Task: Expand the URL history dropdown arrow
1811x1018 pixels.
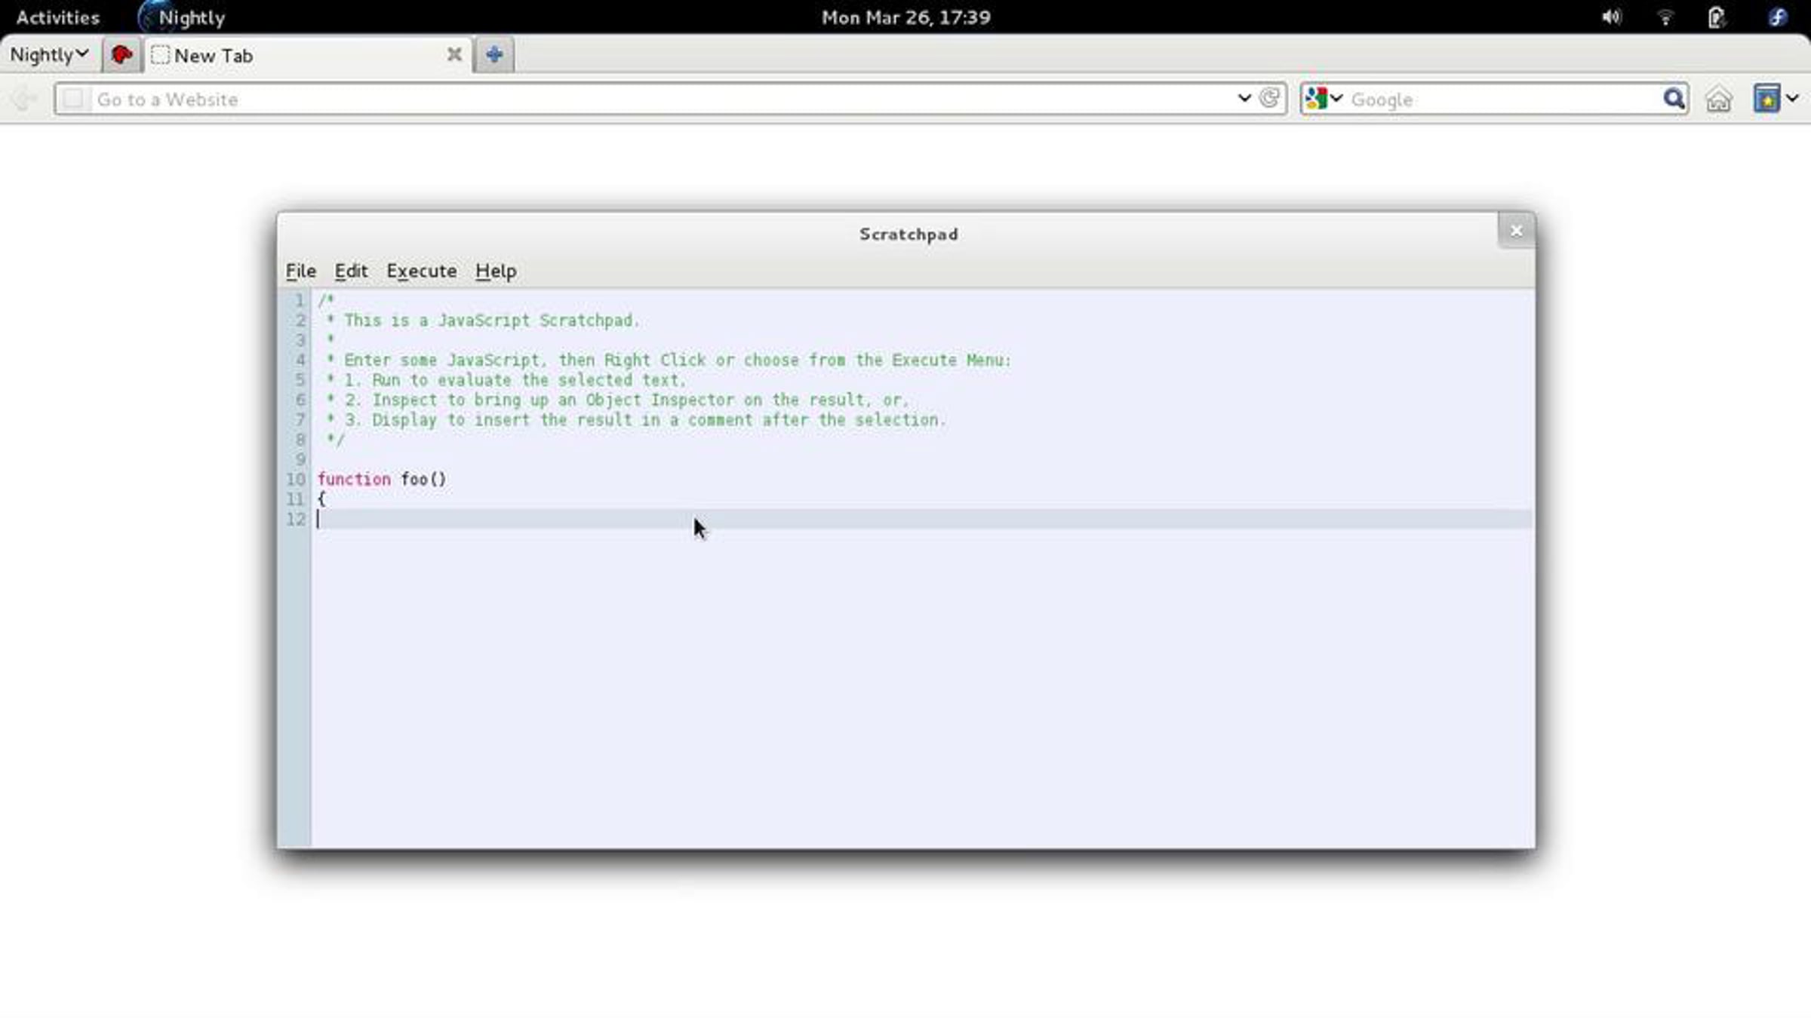Action: (1244, 98)
